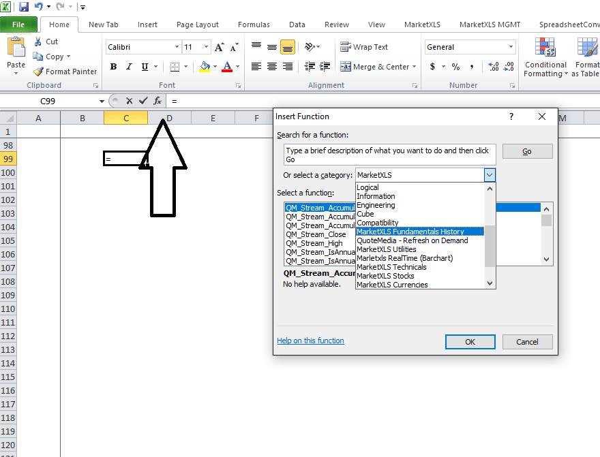Click the Align Text Right icon
Image resolution: width=600 pixels, height=457 pixels.
288,67
